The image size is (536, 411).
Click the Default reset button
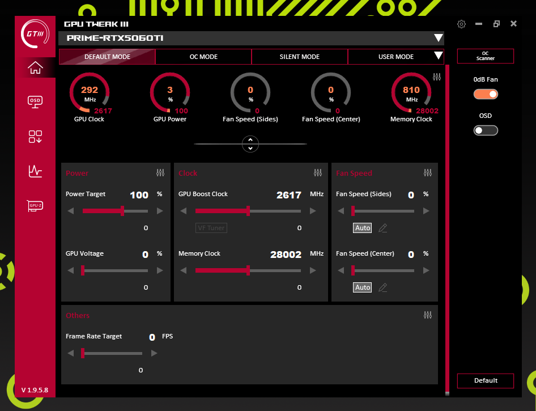tap(486, 380)
